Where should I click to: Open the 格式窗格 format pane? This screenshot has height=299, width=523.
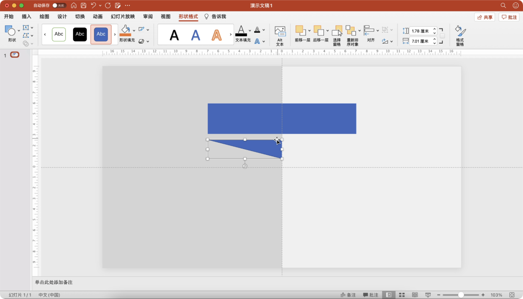460,36
